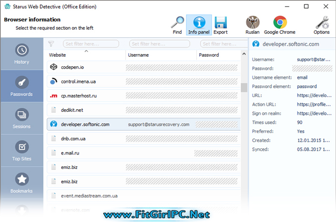
Task: Open the Action URL https://profile... value
Action: (314, 105)
